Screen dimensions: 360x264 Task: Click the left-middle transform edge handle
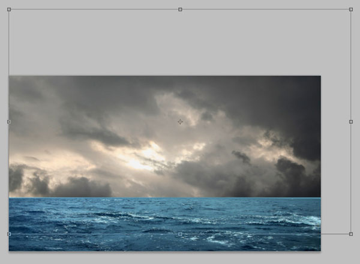click(x=9, y=122)
